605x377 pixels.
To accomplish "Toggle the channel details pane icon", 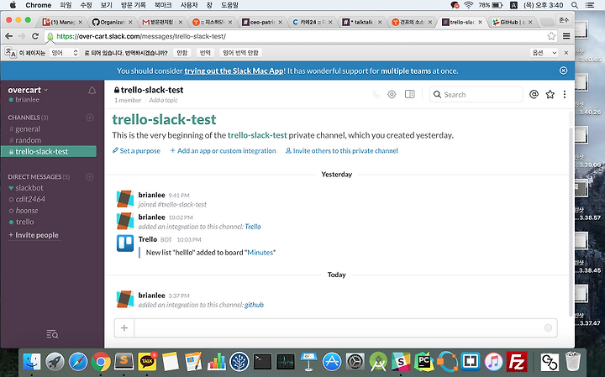I will click(410, 94).
